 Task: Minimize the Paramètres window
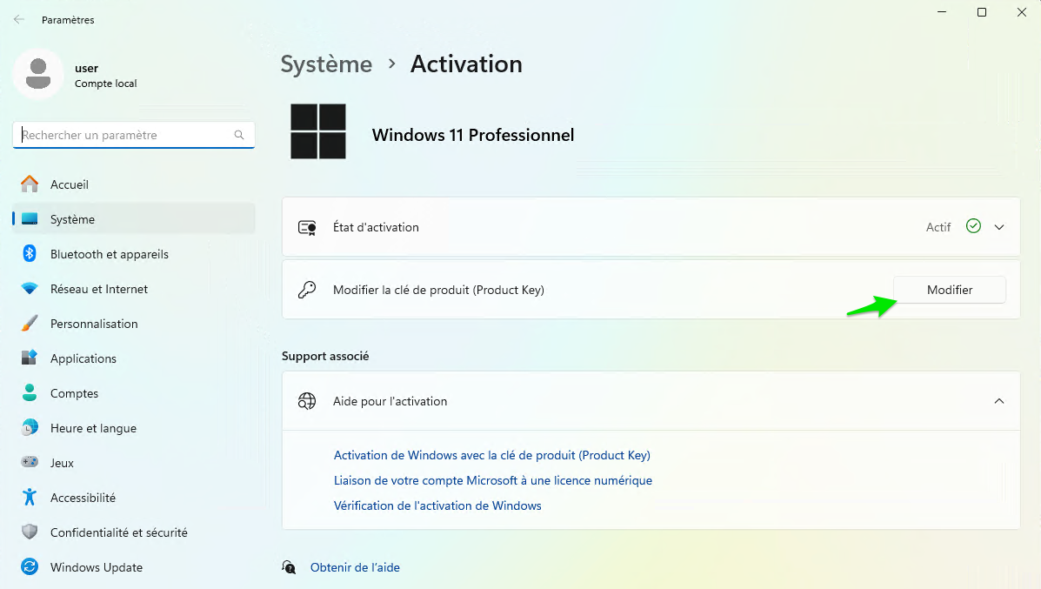pos(941,12)
